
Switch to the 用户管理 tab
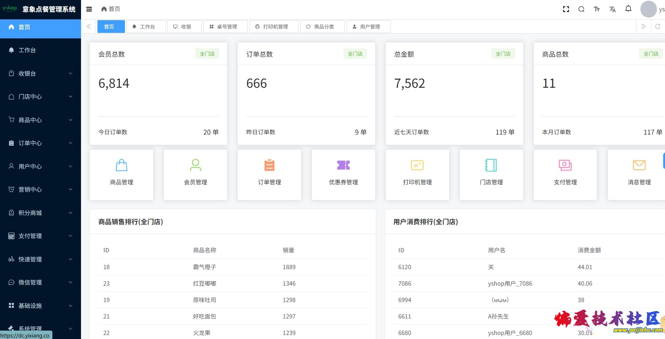[x=368, y=27]
